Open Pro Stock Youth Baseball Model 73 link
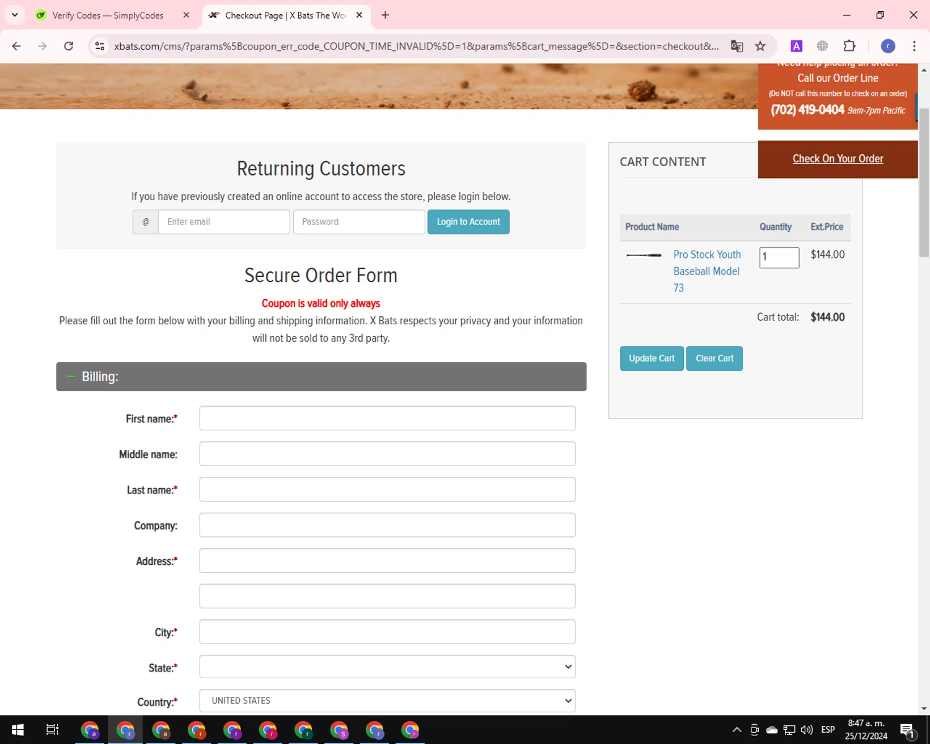Screen dimensions: 930x744 tap(707, 271)
